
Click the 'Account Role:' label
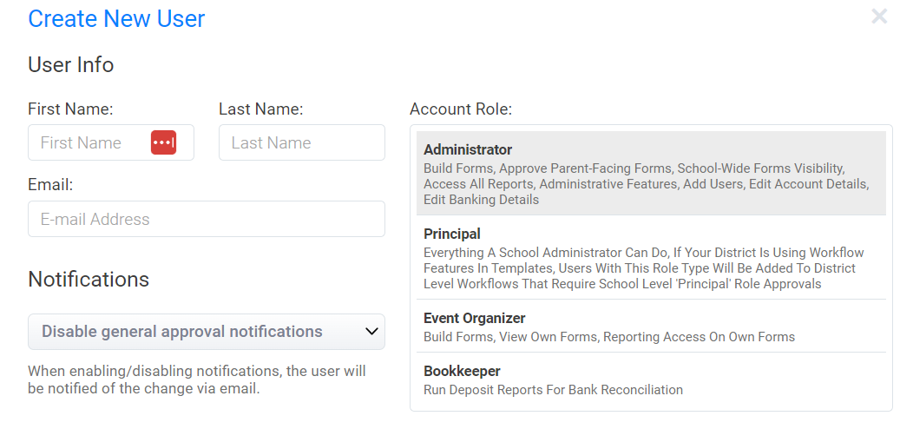coord(460,109)
